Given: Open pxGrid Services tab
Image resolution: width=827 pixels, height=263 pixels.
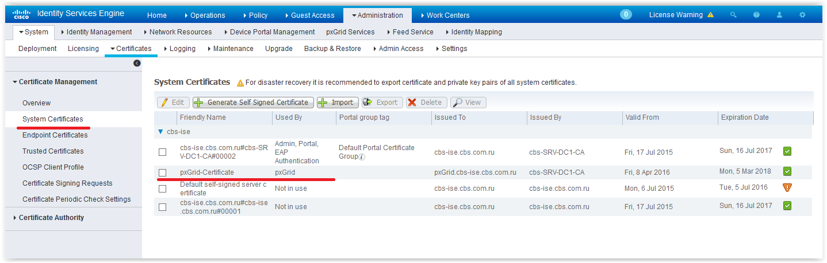Looking at the screenshot, I should point(350,32).
